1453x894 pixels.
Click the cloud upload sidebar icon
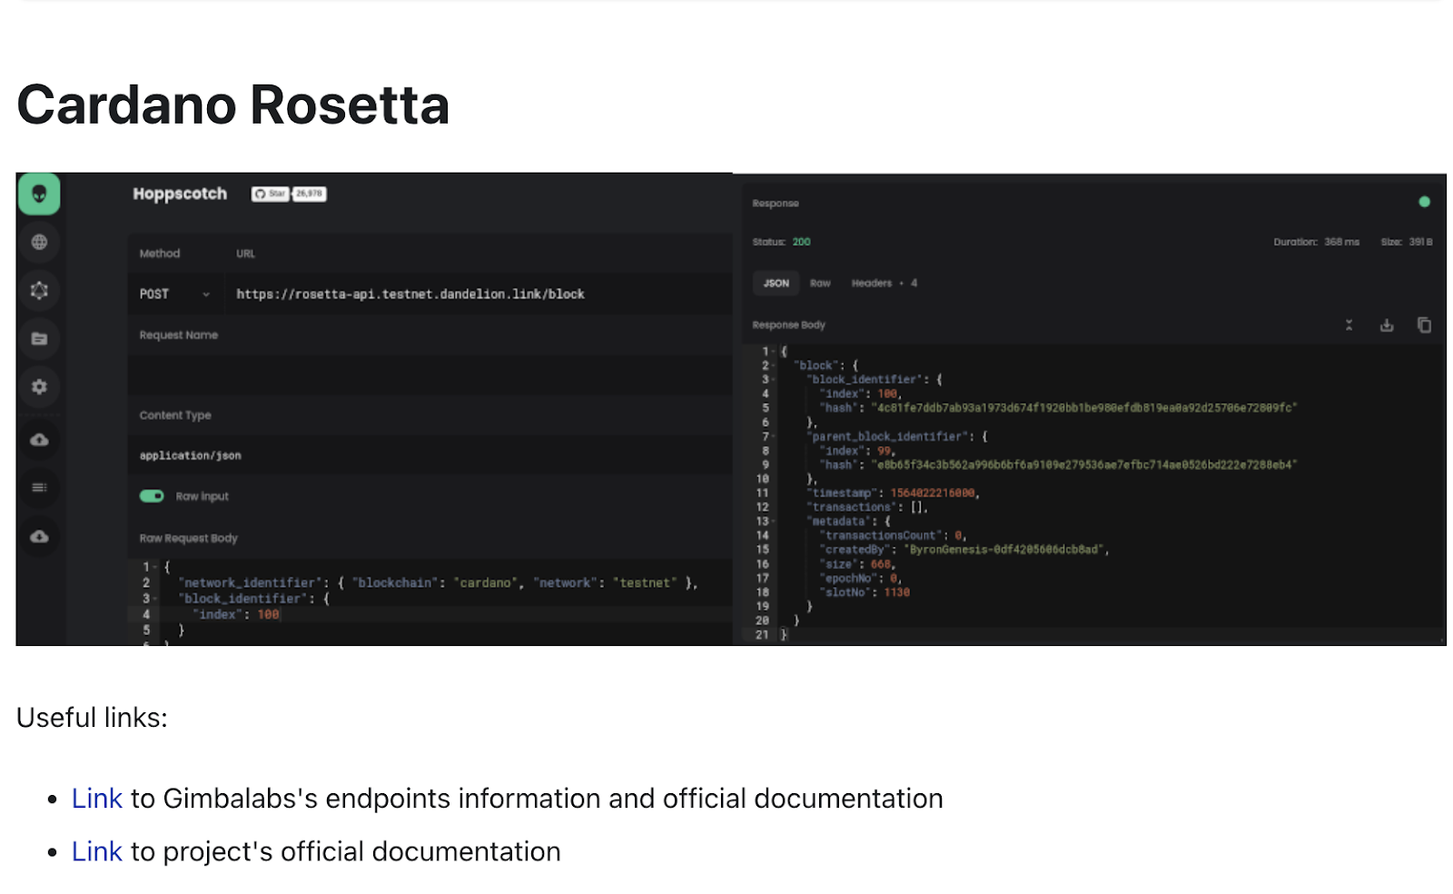coord(39,440)
